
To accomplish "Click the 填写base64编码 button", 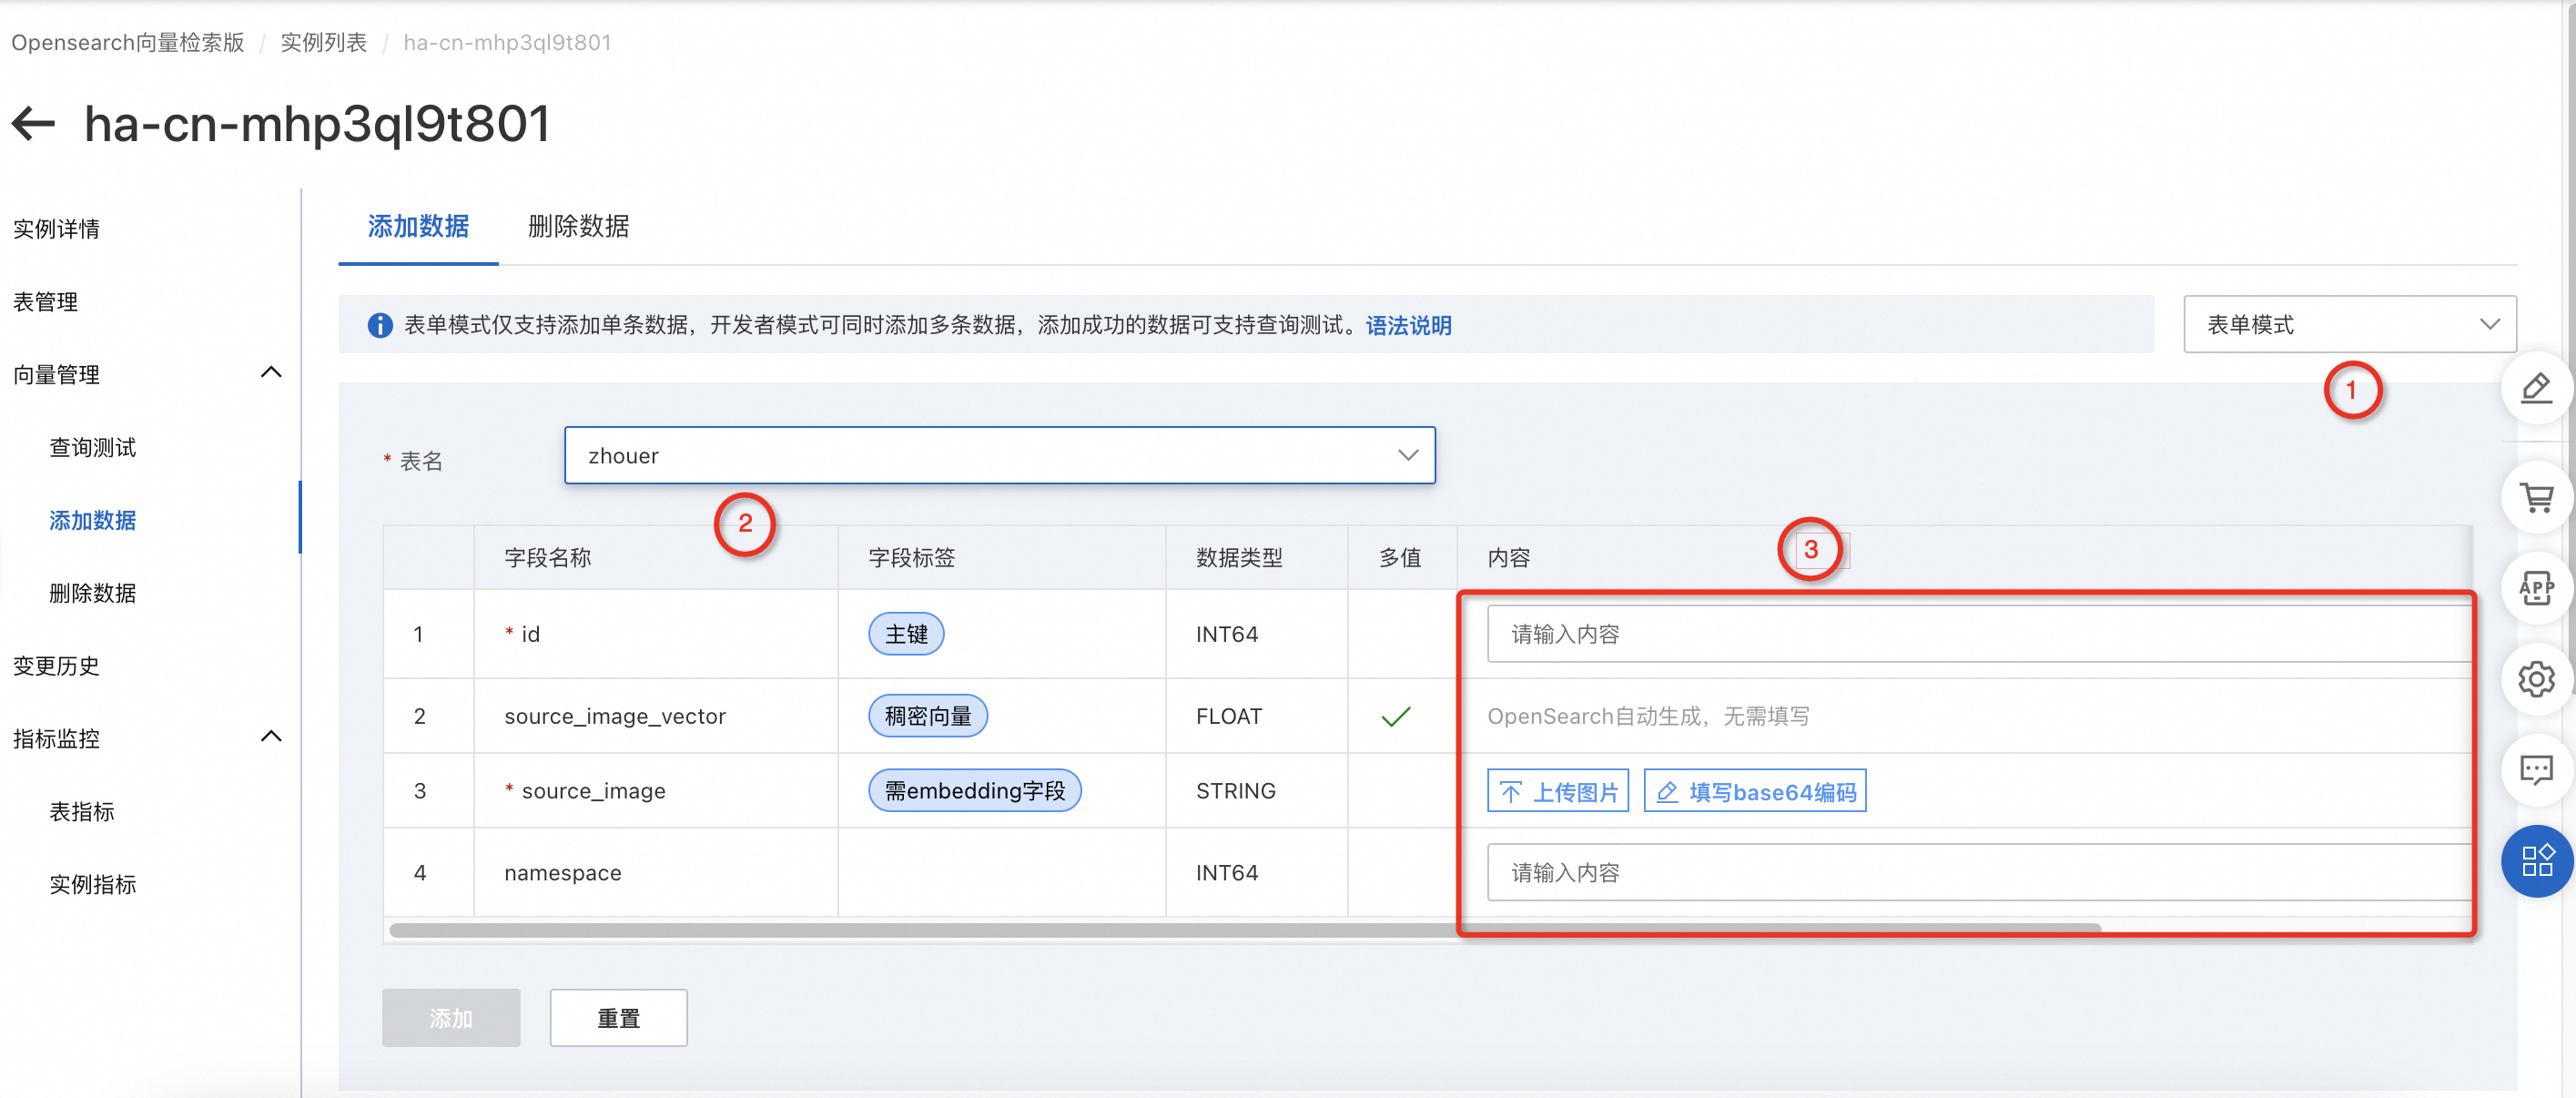I will pos(1754,791).
